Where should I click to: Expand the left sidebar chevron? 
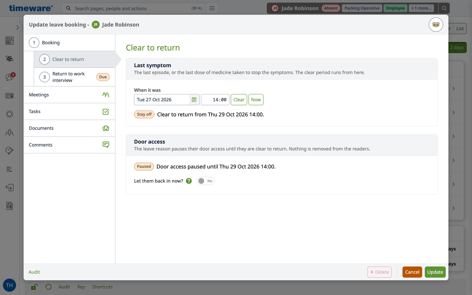17,27
